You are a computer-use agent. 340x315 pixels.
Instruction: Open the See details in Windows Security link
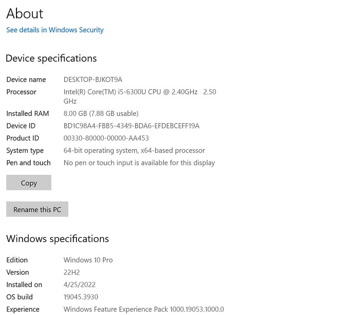[55, 30]
